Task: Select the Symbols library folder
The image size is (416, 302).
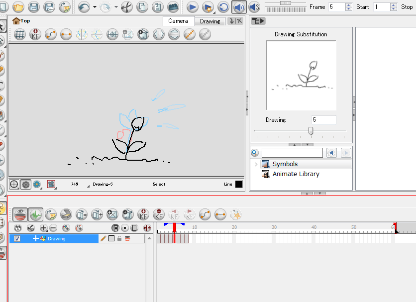Action: tap(285, 164)
